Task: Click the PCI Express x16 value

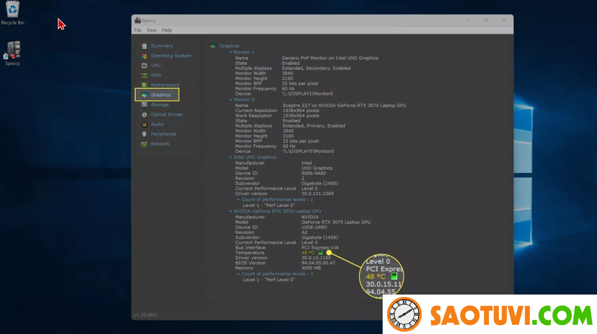Action: 320,248
